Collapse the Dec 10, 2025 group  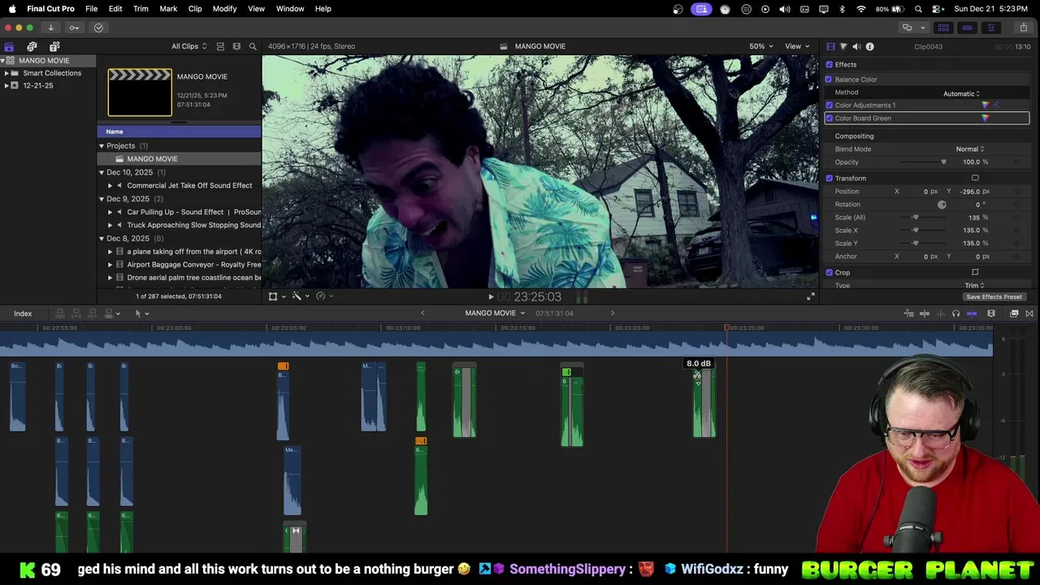pyautogui.click(x=102, y=172)
